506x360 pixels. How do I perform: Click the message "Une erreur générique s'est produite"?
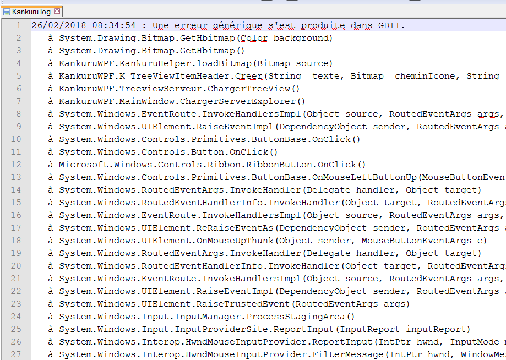pos(248,25)
